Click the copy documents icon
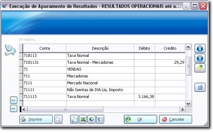Viewport: 213px width, 133px height. click(74, 119)
